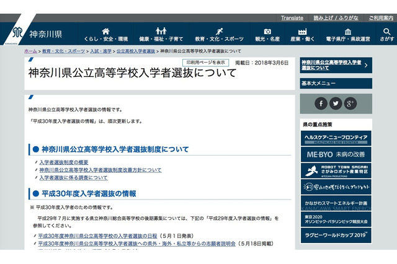
Task: Open the 観光・名産 menu label
Action: pyautogui.click(x=267, y=39)
